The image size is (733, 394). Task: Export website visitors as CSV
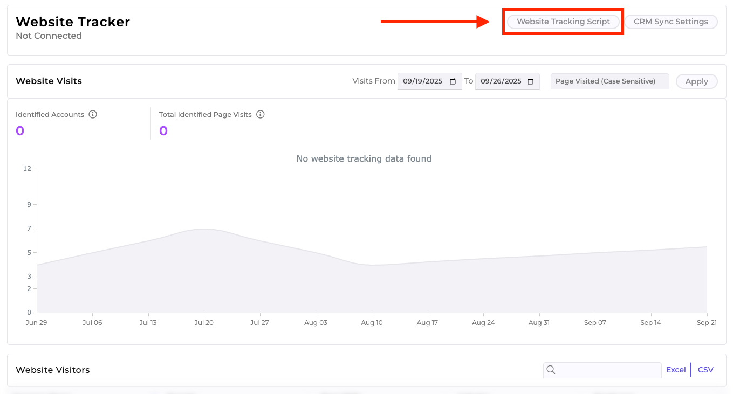(x=705, y=370)
